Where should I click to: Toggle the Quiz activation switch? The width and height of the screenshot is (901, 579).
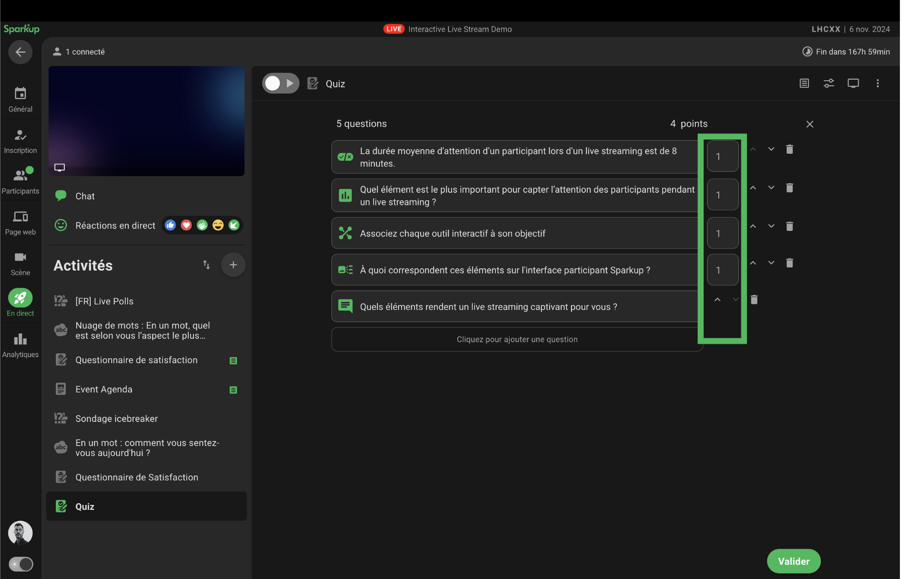(280, 84)
